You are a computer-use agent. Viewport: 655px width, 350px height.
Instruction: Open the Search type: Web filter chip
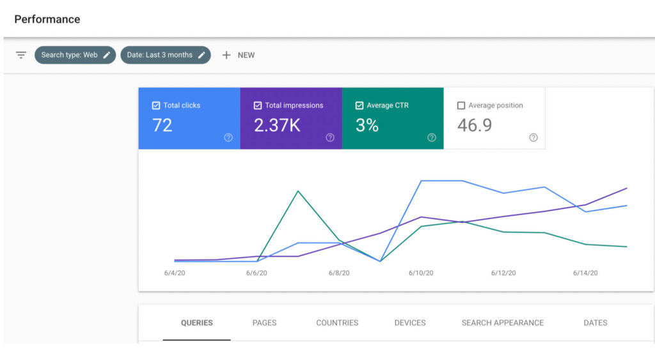click(x=69, y=55)
